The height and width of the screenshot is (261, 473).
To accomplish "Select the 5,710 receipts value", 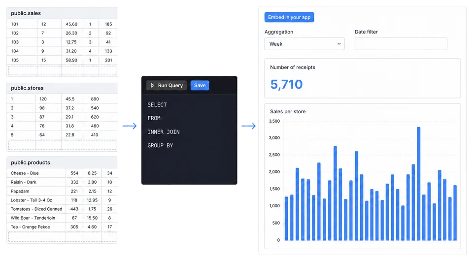I will 286,84.
